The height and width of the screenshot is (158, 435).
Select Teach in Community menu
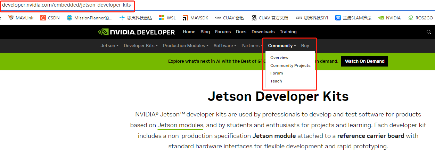(276, 81)
